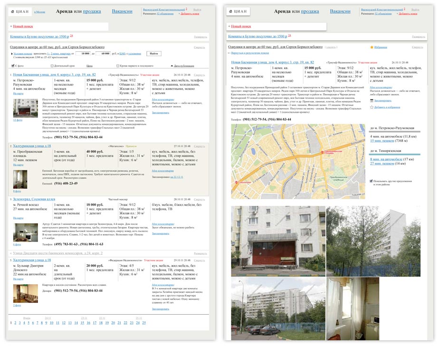
Task: Uncheck the 'С фото' checkbox
Action: pos(13,66)
